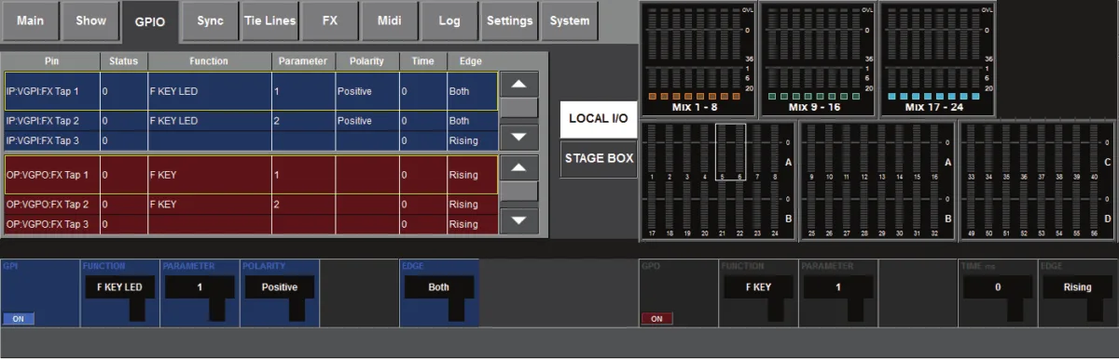Select channel 56 meter in layer D
The height and width of the screenshot is (359, 1119).
pyautogui.click(x=1093, y=208)
